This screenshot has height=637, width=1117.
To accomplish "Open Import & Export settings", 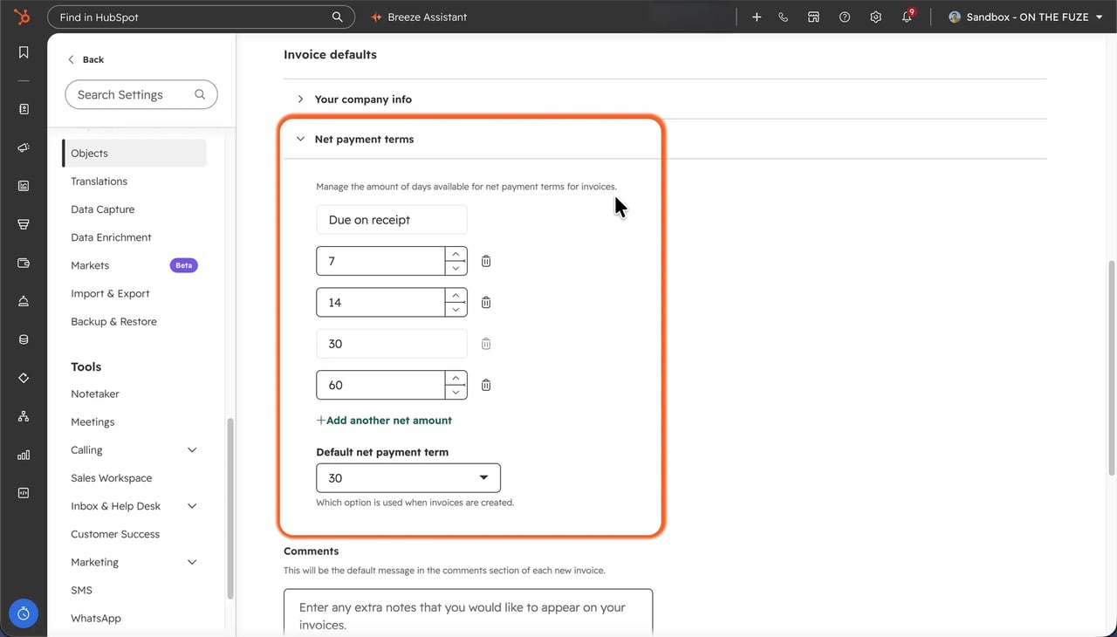I will [x=110, y=293].
